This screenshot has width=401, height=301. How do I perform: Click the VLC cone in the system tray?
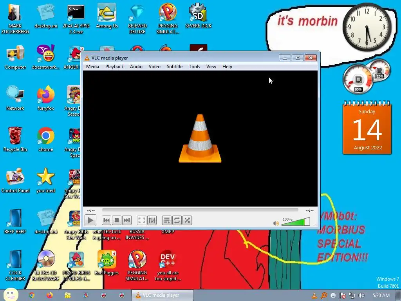(x=314, y=296)
